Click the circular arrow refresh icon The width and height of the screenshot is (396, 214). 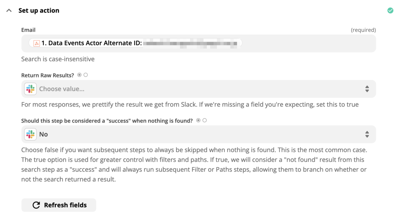pos(36,205)
